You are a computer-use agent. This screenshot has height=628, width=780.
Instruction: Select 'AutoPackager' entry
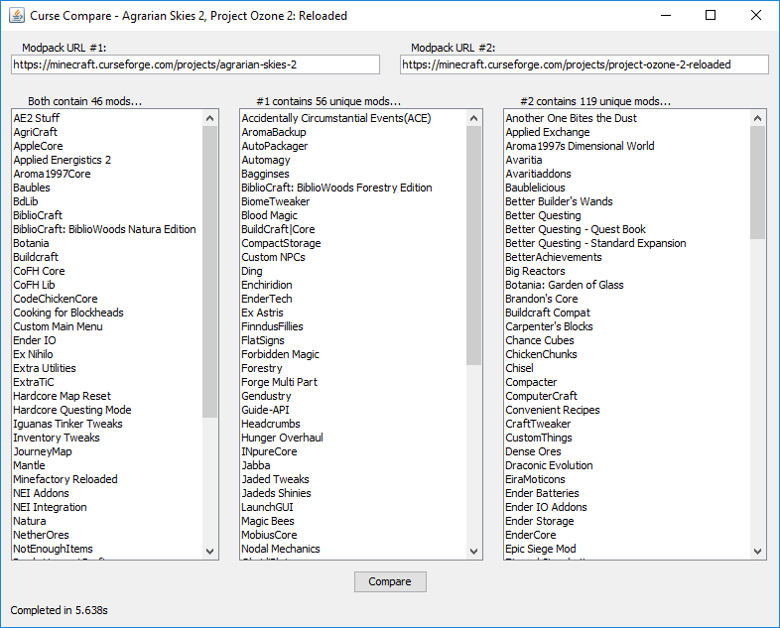point(275,146)
